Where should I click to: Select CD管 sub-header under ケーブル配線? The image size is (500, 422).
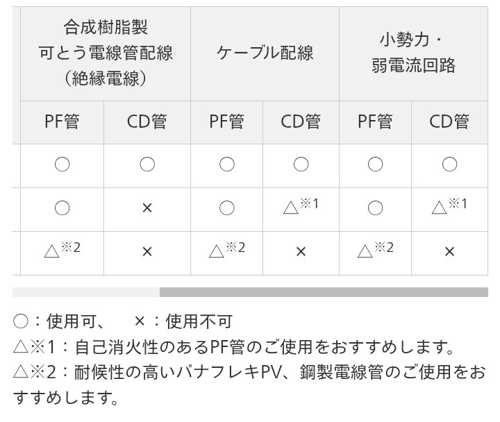coord(301,122)
